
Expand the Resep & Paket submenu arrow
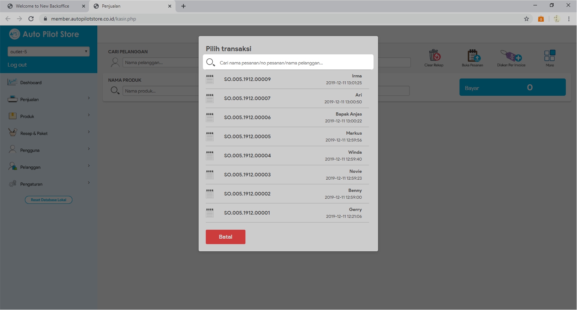coord(89,132)
